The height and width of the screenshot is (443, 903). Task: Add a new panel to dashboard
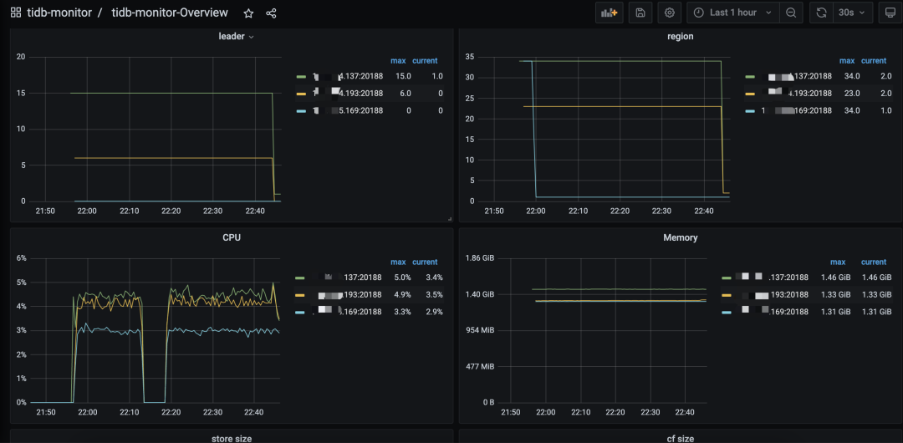coord(609,13)
